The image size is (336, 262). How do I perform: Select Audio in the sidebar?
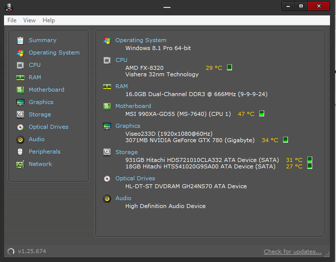tap(37, 139)
